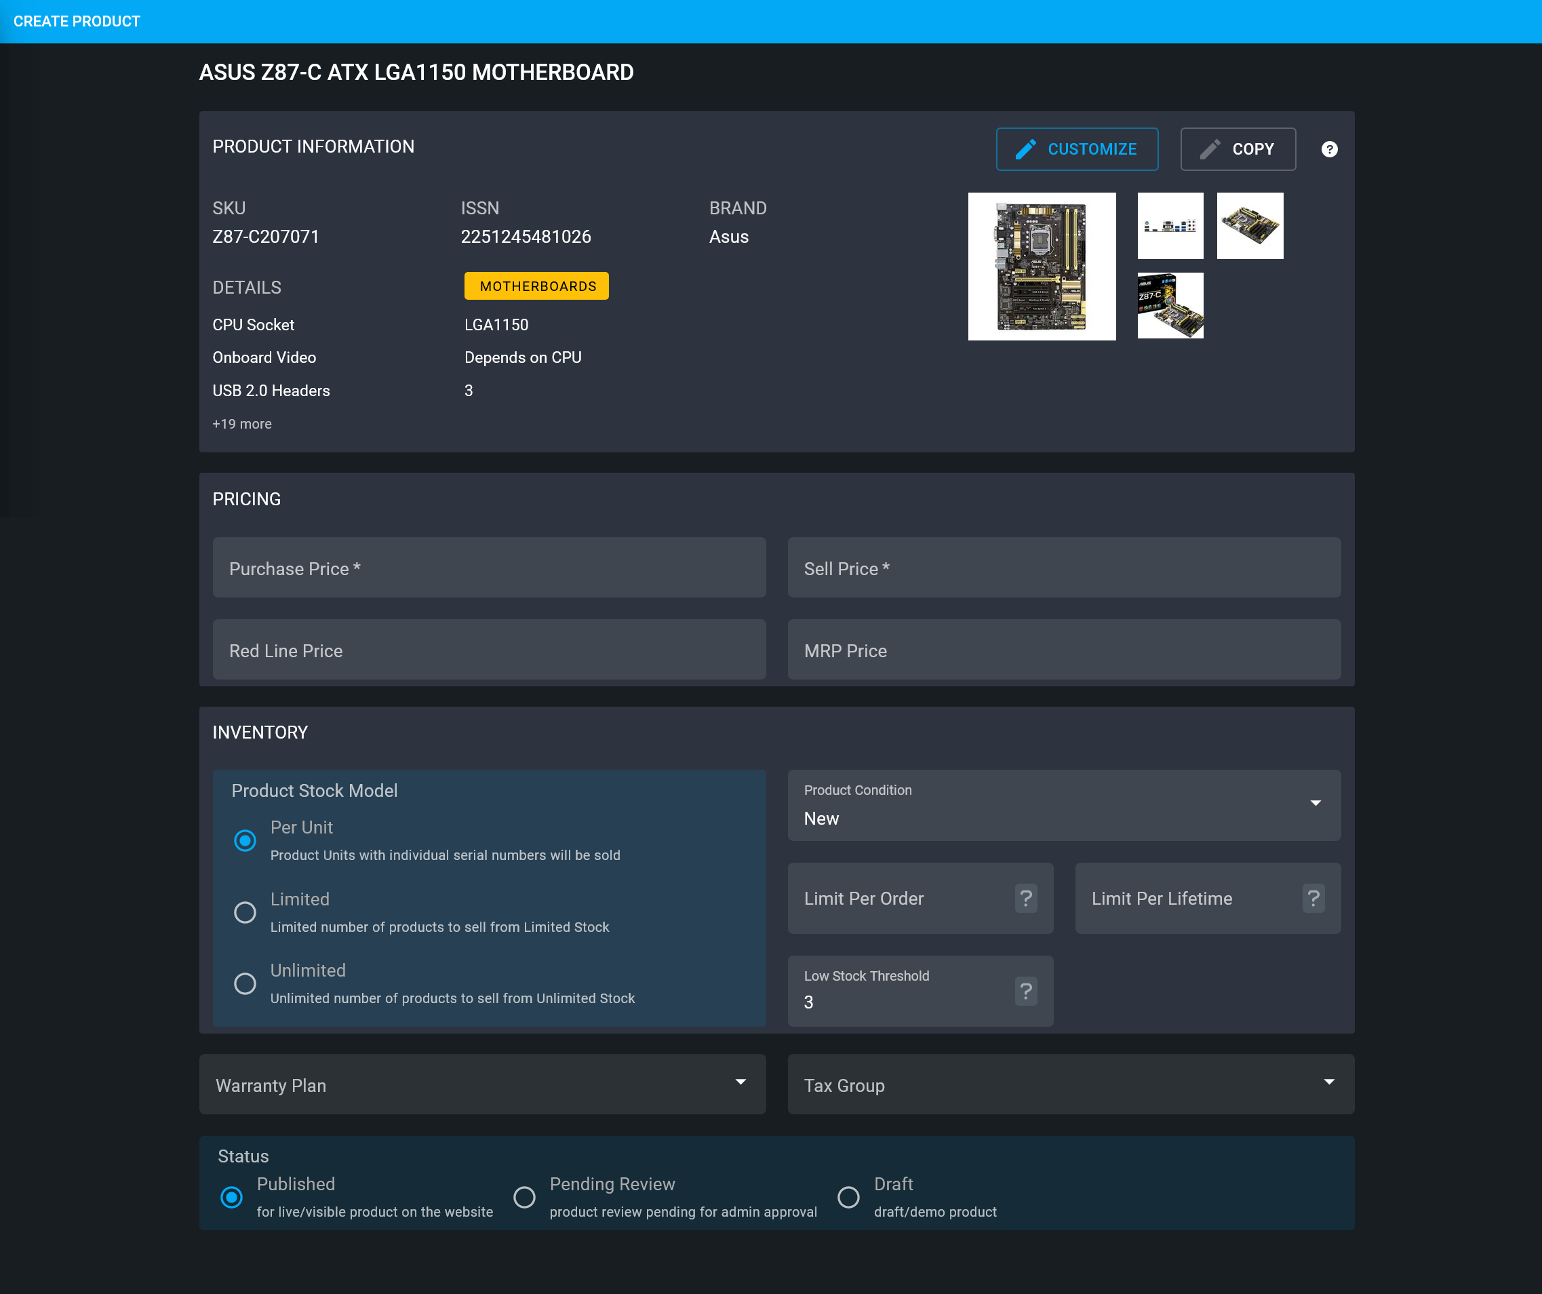Choose the Unlimited stock model option

click(245, 983)
